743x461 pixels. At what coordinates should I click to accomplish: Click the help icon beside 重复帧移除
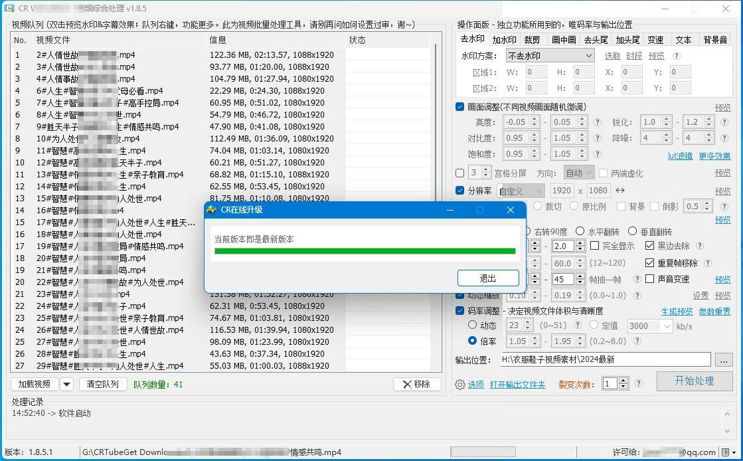point(708,263)
